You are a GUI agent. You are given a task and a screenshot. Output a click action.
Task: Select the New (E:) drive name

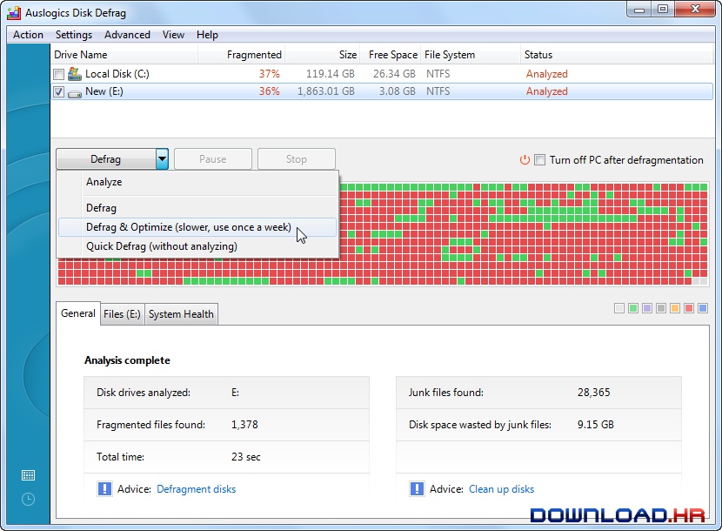click(x=104, y=91)
